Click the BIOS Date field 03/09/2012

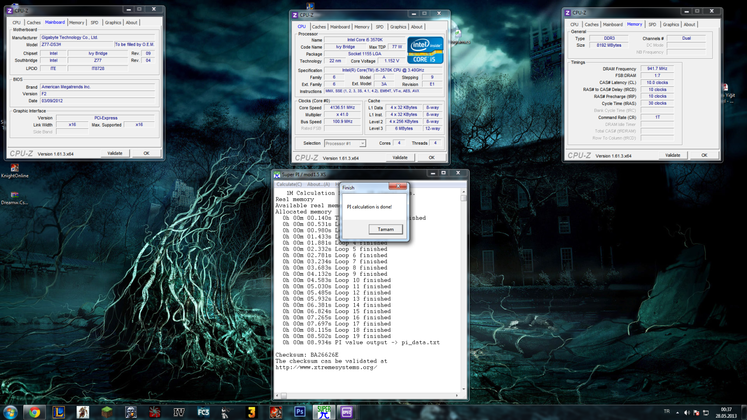98,101
